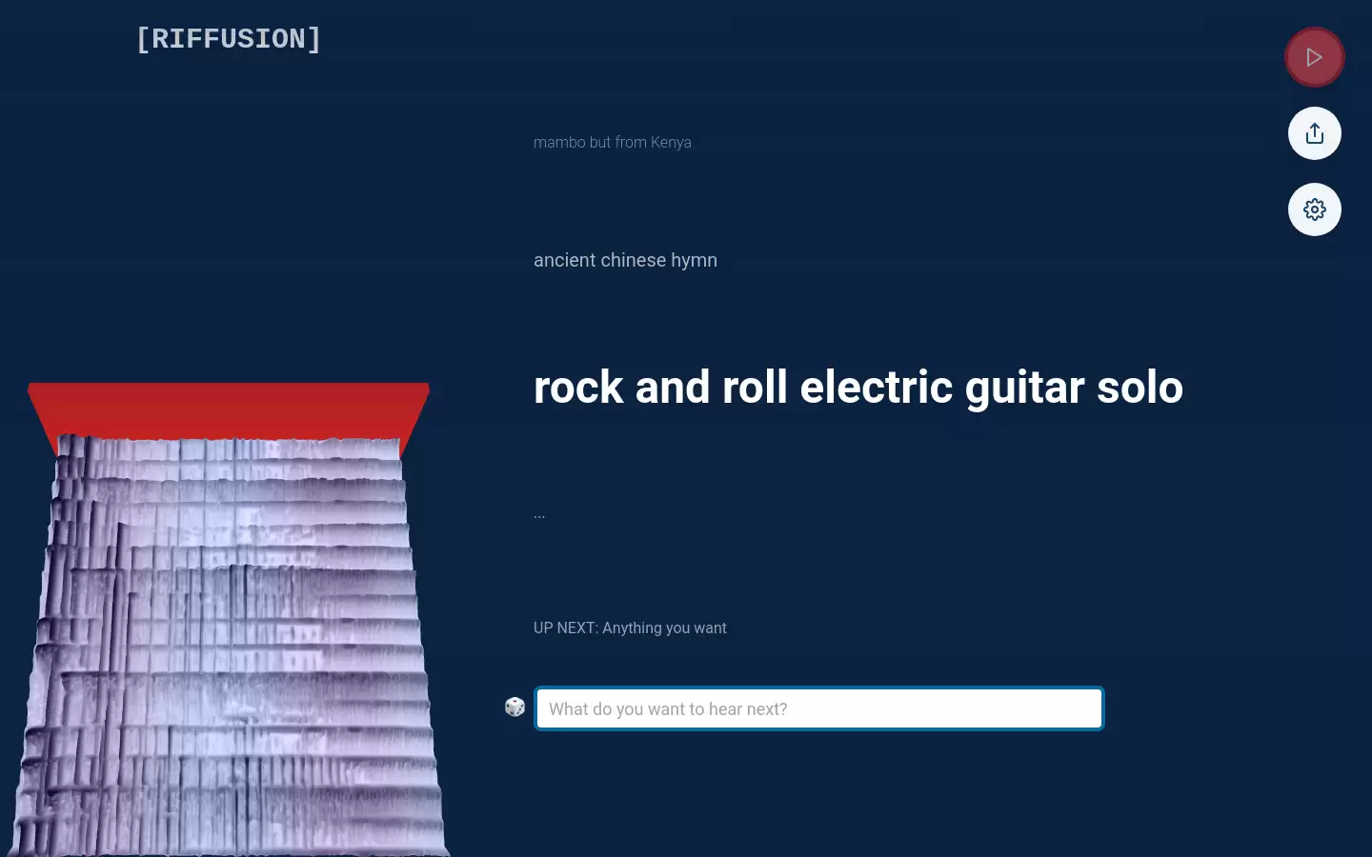The width and height of the screenshot is (1372, 857).
Task: Click the word 'solo' in the current prompt
Action: [1140, 387]
